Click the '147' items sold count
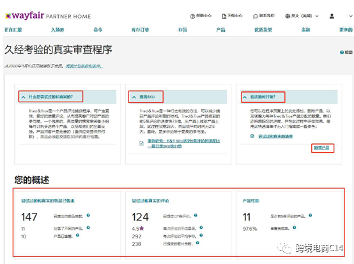This screenshot has height=264, width=354. [x=29, y=217]
